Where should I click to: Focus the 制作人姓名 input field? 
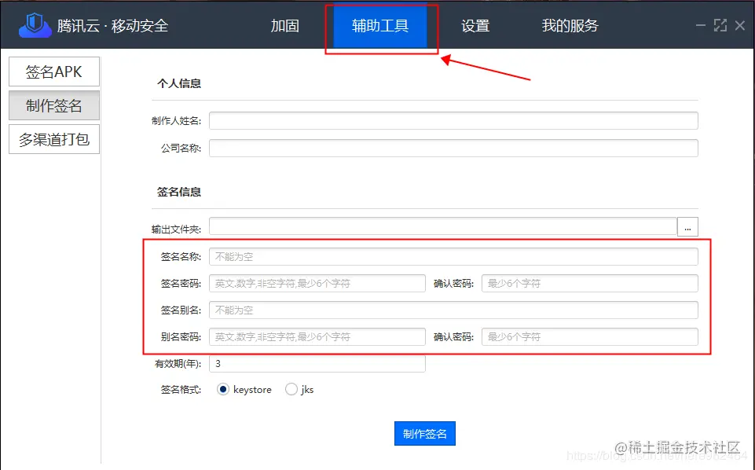453,120
